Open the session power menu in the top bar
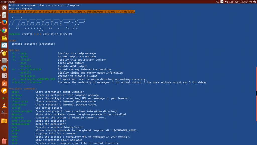Screen dimensions: 257x145 pos(255,2)
